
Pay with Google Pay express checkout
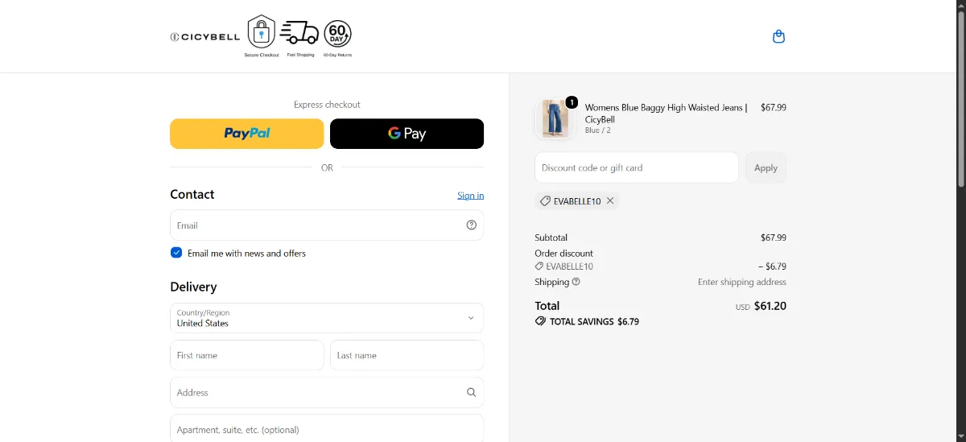coord(407,134)
